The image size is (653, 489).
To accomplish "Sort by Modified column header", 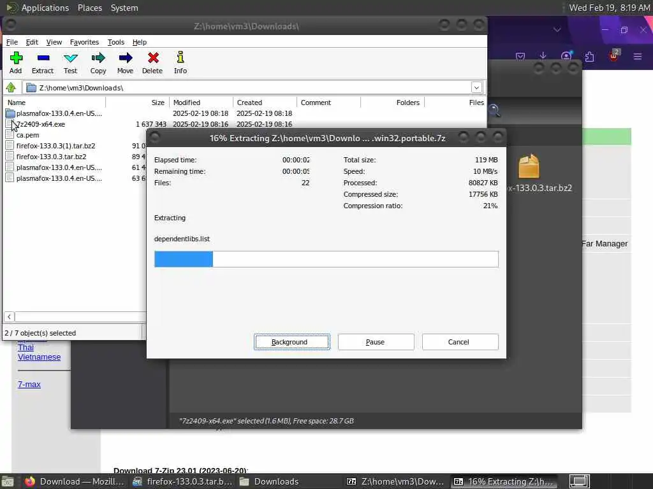I will coord(201,103).
